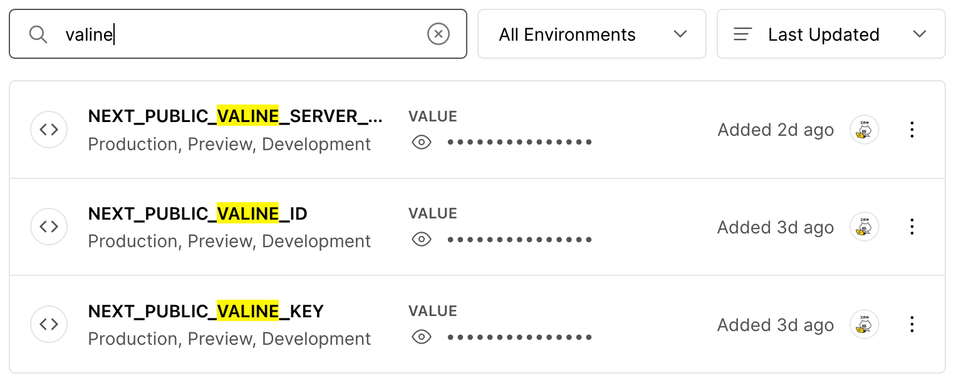Image resolution: width=976 pixels, height=383 pixels.
Task: Open the All Environments dropdown
Action: tap(592, 34)
